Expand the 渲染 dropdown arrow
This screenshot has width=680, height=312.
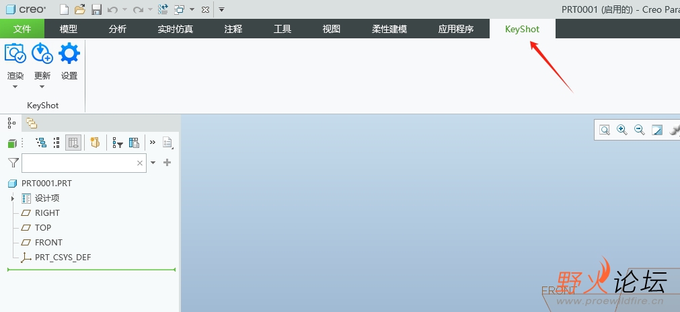[15, 87]
